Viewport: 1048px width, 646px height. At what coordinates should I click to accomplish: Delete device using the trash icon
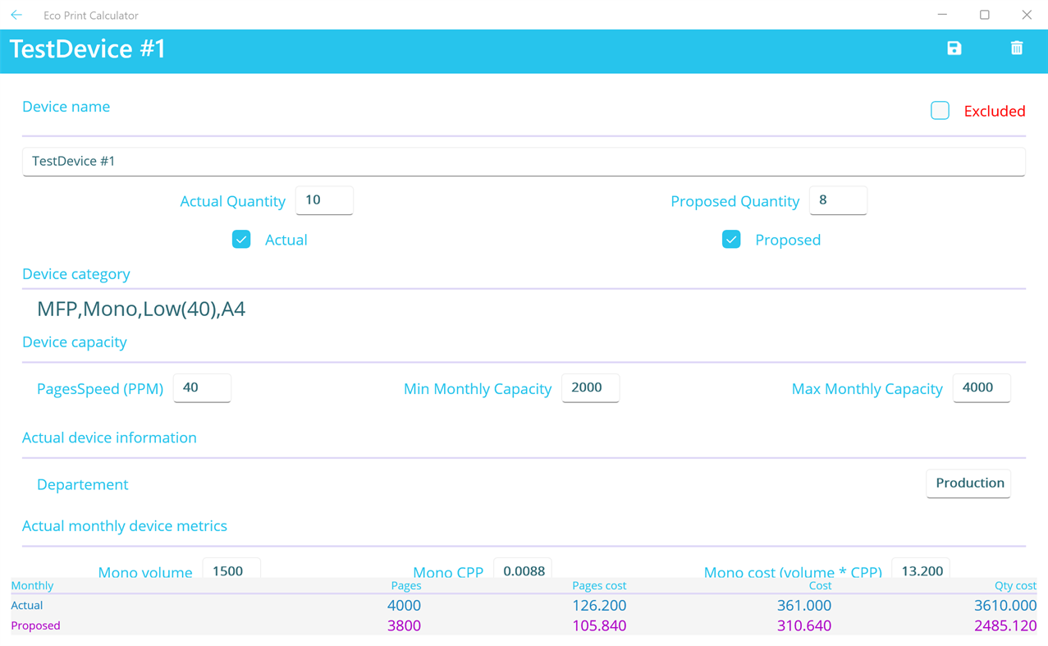click(1017, 48)
